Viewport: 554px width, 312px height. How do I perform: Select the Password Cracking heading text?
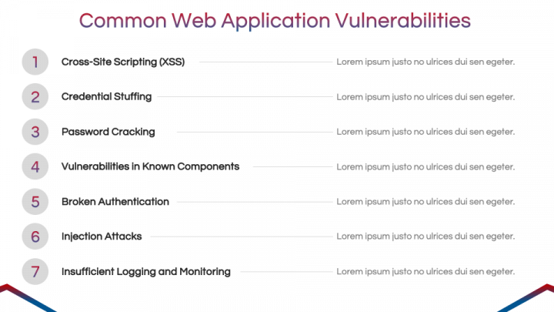coord(108,132)
